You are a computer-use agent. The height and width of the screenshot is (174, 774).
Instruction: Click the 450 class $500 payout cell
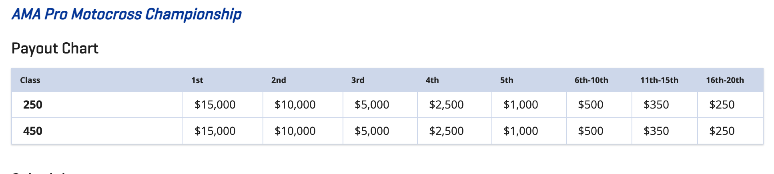point(599,131)
